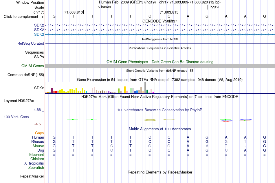This screenshot has width=275, height=183.
Task: Click the 'H3K27Ac Mark' track title
Action: click(x=160, y=97)
